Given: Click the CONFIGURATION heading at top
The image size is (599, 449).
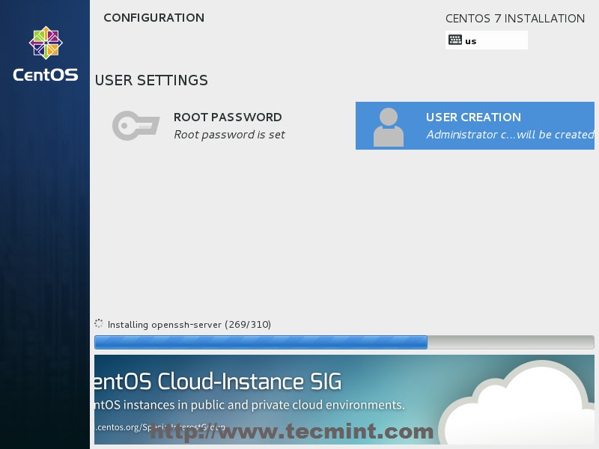Looking at the screenshot, I should (153, 18).
